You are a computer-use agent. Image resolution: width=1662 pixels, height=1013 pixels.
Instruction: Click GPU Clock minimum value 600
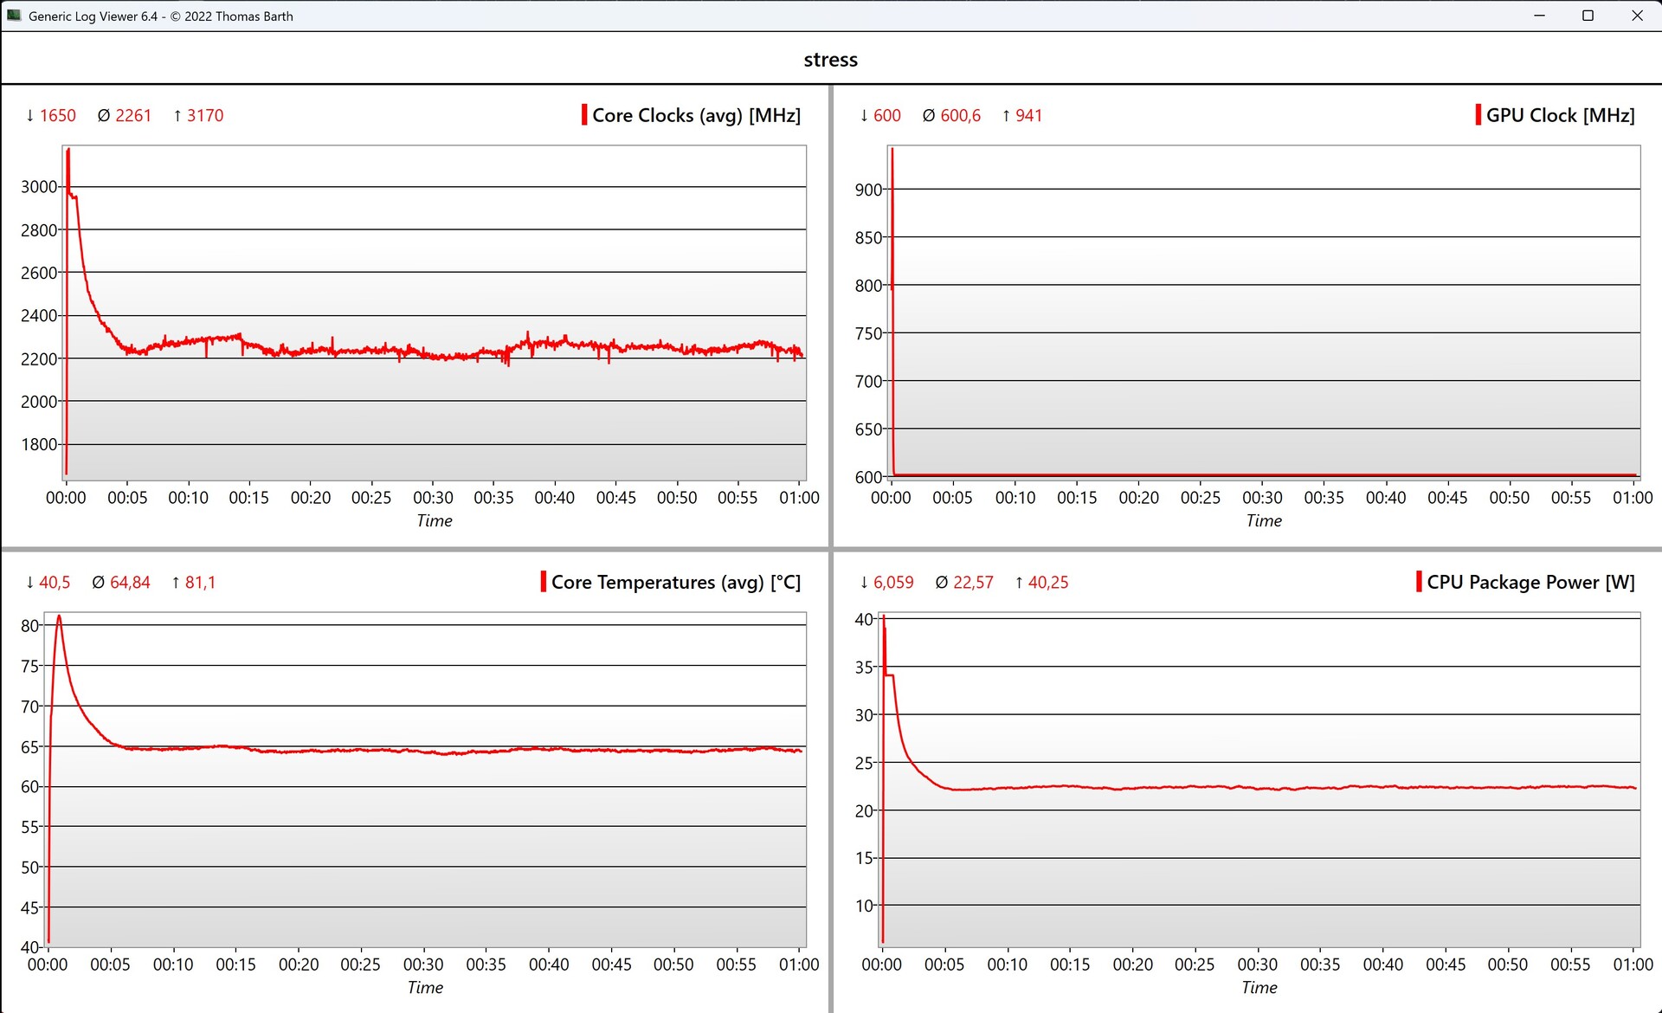(x=886, y=115)
